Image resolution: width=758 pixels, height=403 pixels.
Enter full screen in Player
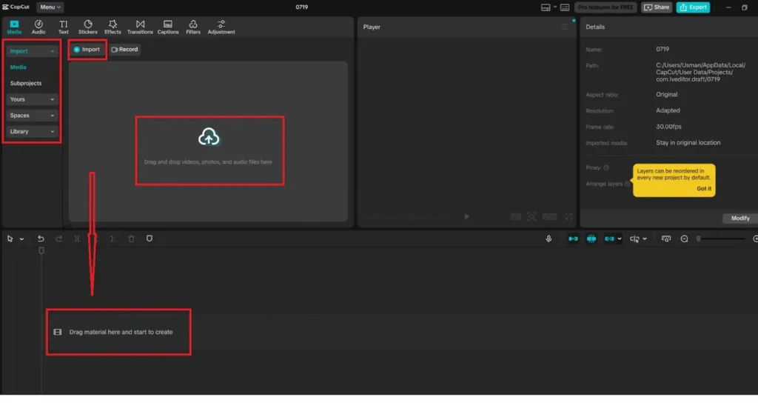[569, 217]
